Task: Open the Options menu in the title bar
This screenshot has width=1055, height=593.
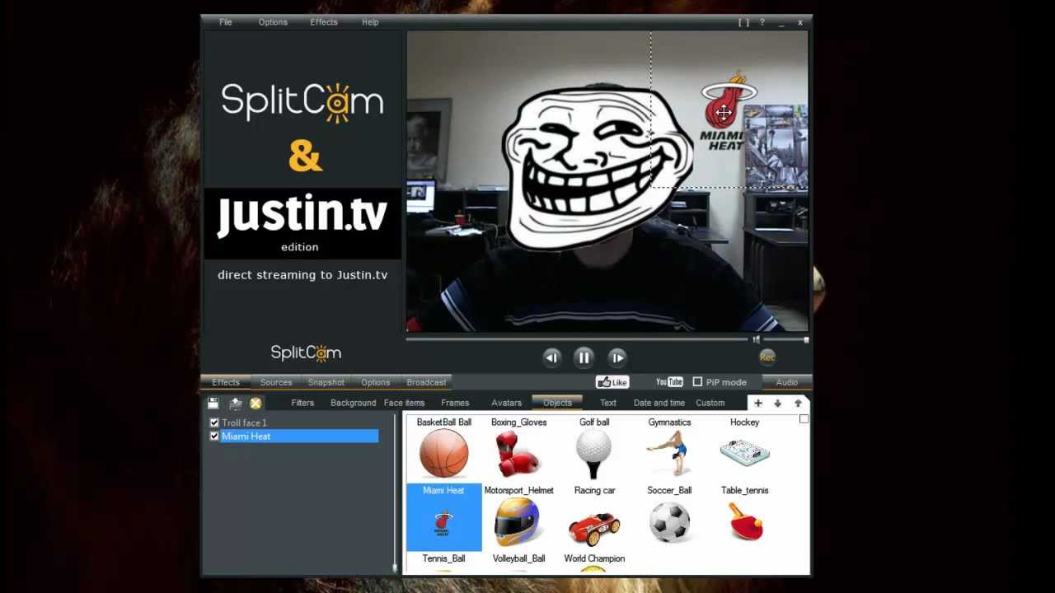Action: coord(273,22)
